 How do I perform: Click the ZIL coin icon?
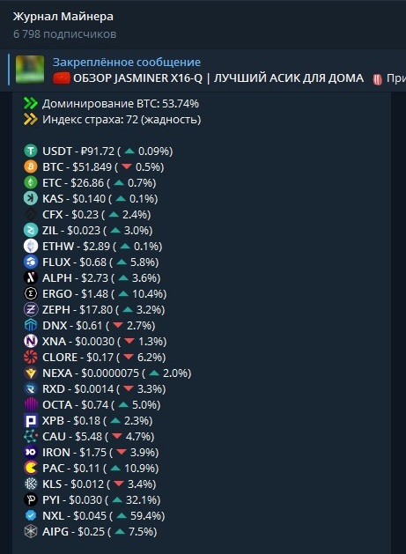31,231
